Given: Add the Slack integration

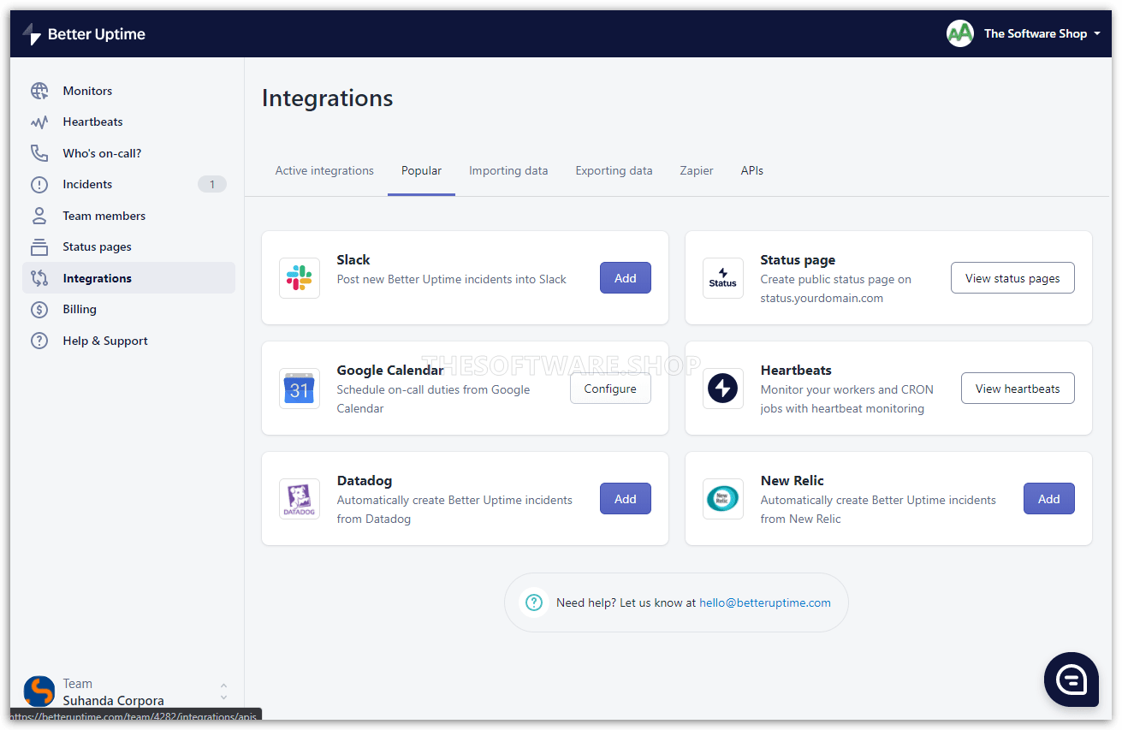Looking at the screenshot, I should tap(626, 278).
